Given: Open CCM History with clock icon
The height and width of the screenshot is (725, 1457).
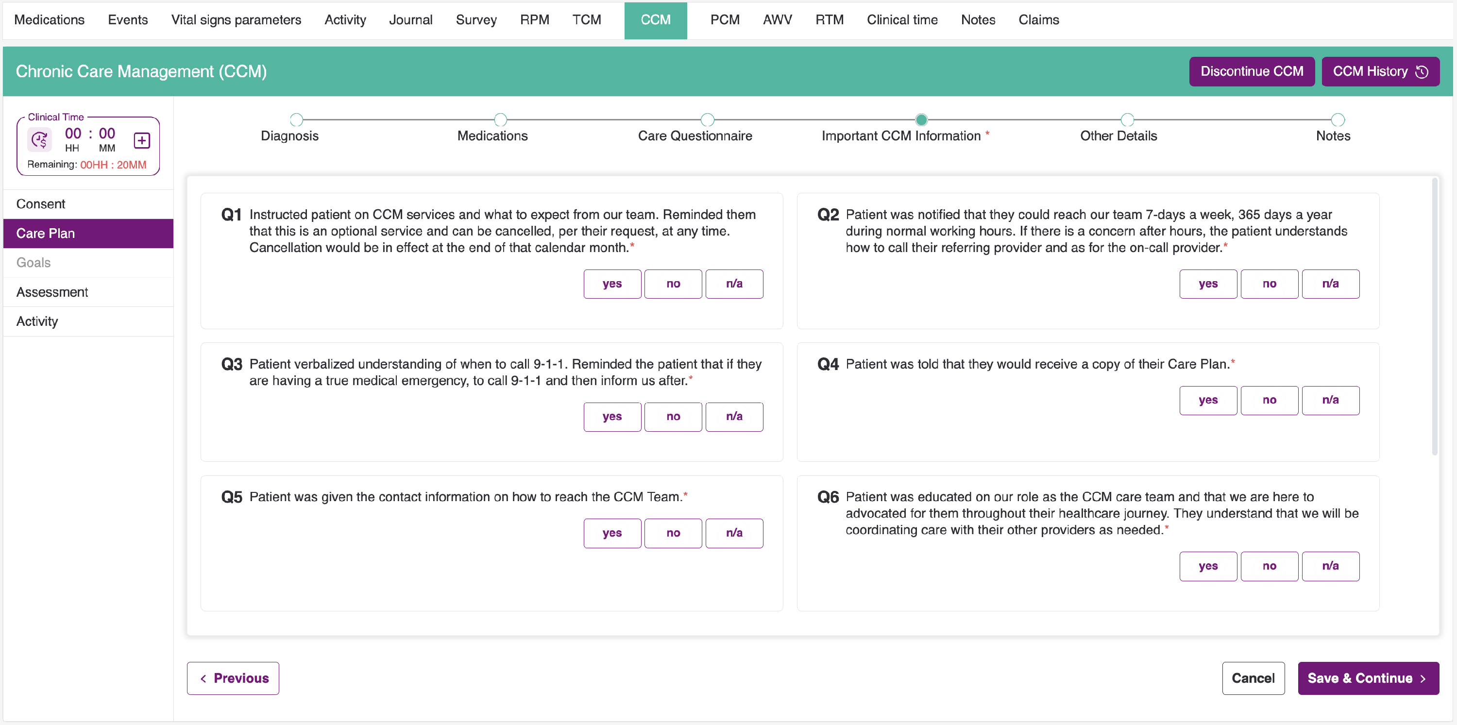Looking at the screenshot, I should tap(1380, 71).
